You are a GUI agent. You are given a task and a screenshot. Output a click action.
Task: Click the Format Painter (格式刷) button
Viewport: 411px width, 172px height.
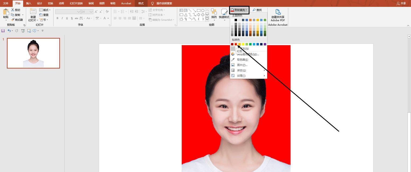click(x=17, y=20)
